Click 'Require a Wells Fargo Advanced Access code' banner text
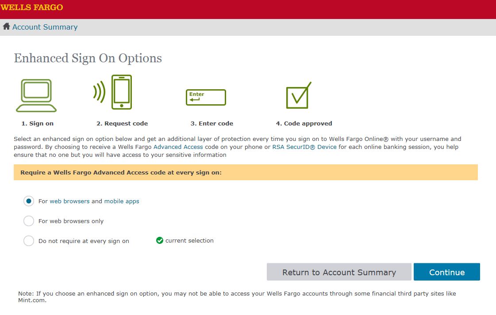496x315 pixels. [121, 172]
